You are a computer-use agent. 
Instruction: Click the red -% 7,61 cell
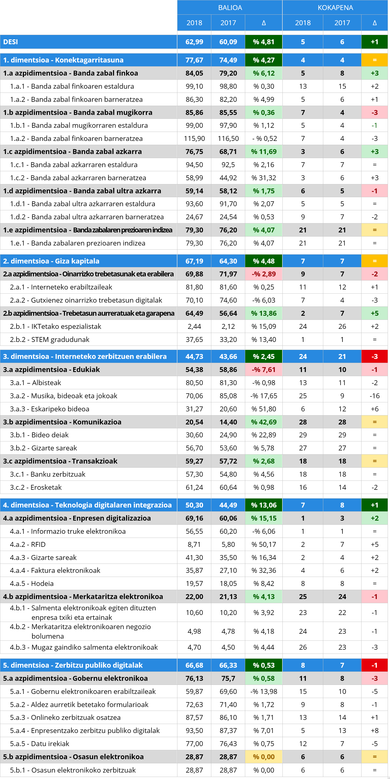263,369
